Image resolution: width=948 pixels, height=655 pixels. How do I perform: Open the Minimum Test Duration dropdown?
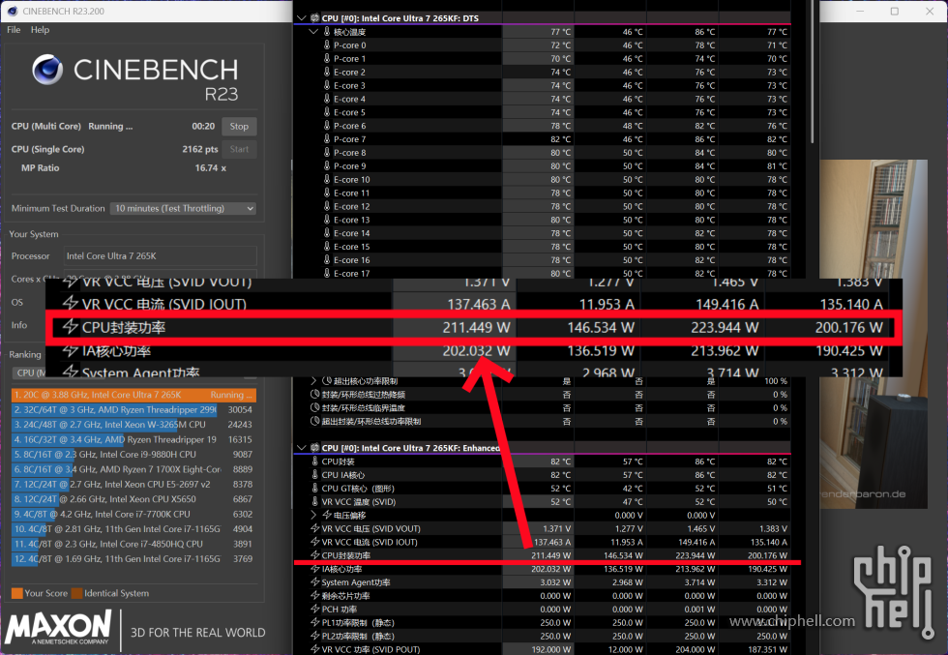coord(183,208)
